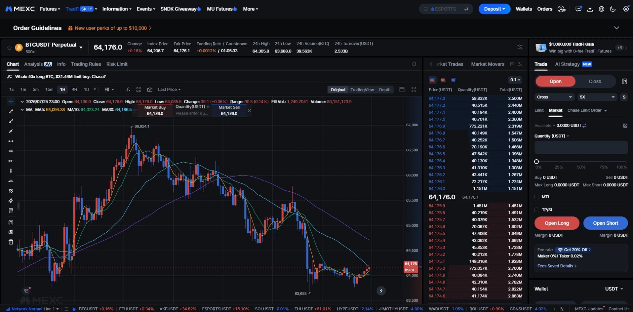633x312 pixels.
Task: Expand the Order Guidelines chevron
Action: click(616, 28)
